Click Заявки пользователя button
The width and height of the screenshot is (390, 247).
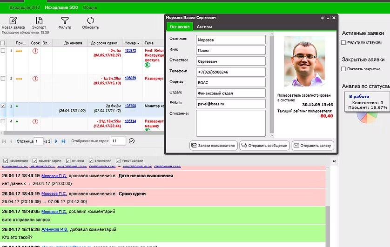(x=214, y=146)
